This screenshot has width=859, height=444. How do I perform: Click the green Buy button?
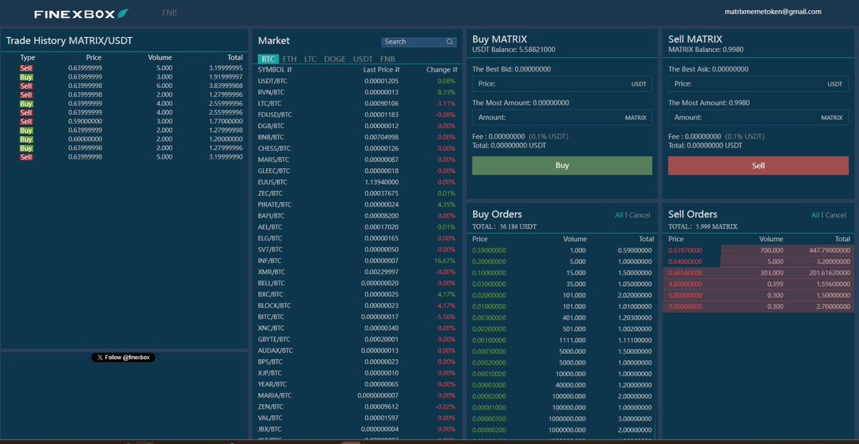click(x=561, y=164)
